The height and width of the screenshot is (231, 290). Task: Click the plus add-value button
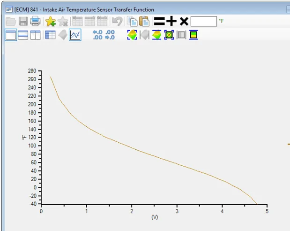coord(171,21)
